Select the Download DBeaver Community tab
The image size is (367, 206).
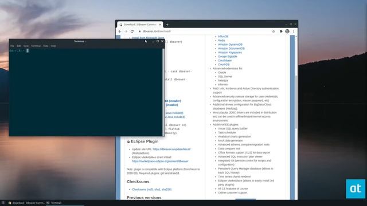[x=140, y=25]
